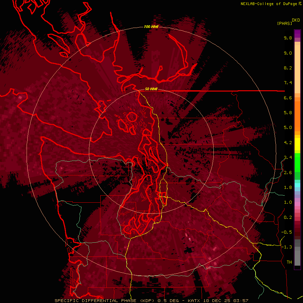Click the 8.2 legend value
303x303 pixels.
pos(288,68)
